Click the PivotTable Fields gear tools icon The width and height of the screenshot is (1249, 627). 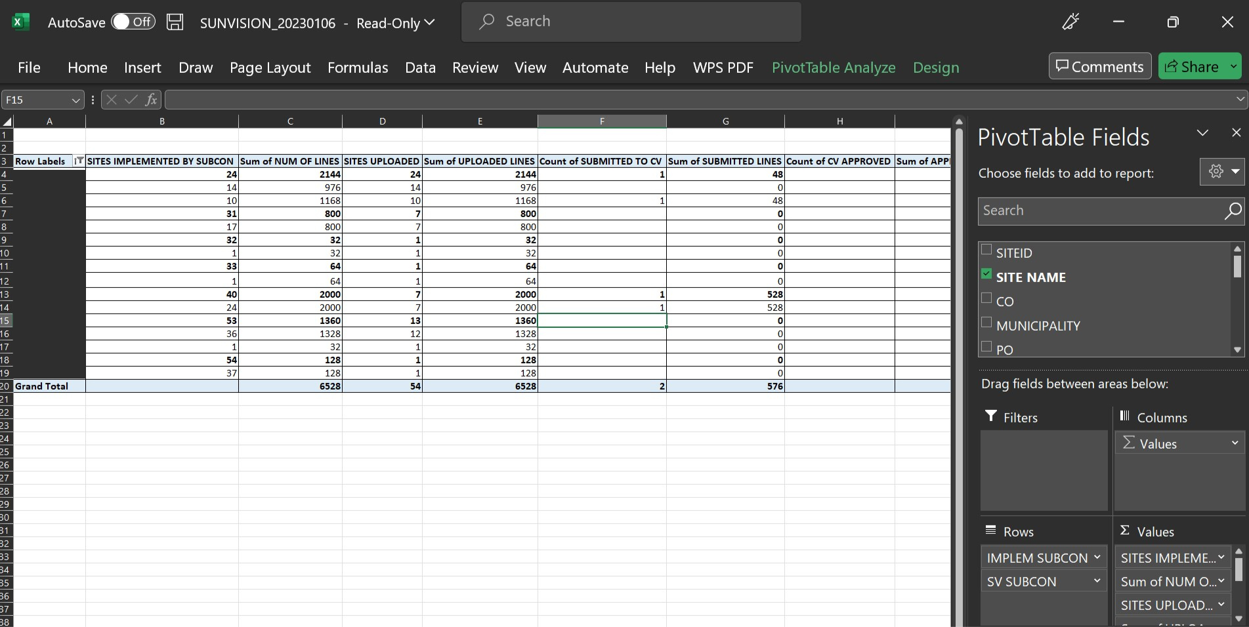click(1216, 172)
